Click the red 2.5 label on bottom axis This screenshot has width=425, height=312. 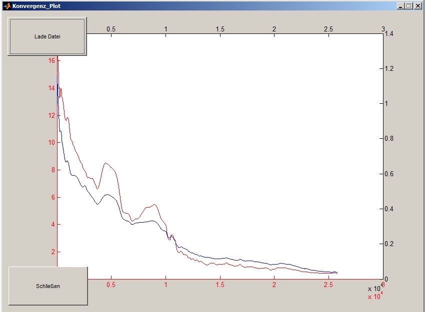click(x=328, y=285)
